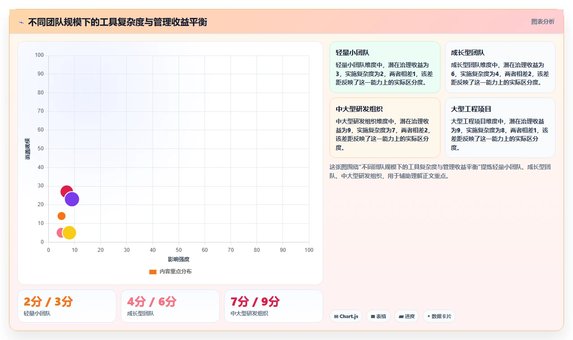Screen dimensions: 573x340
Task: Open the 大型工程项目 insight card
Action: click(x=500, y=128)
